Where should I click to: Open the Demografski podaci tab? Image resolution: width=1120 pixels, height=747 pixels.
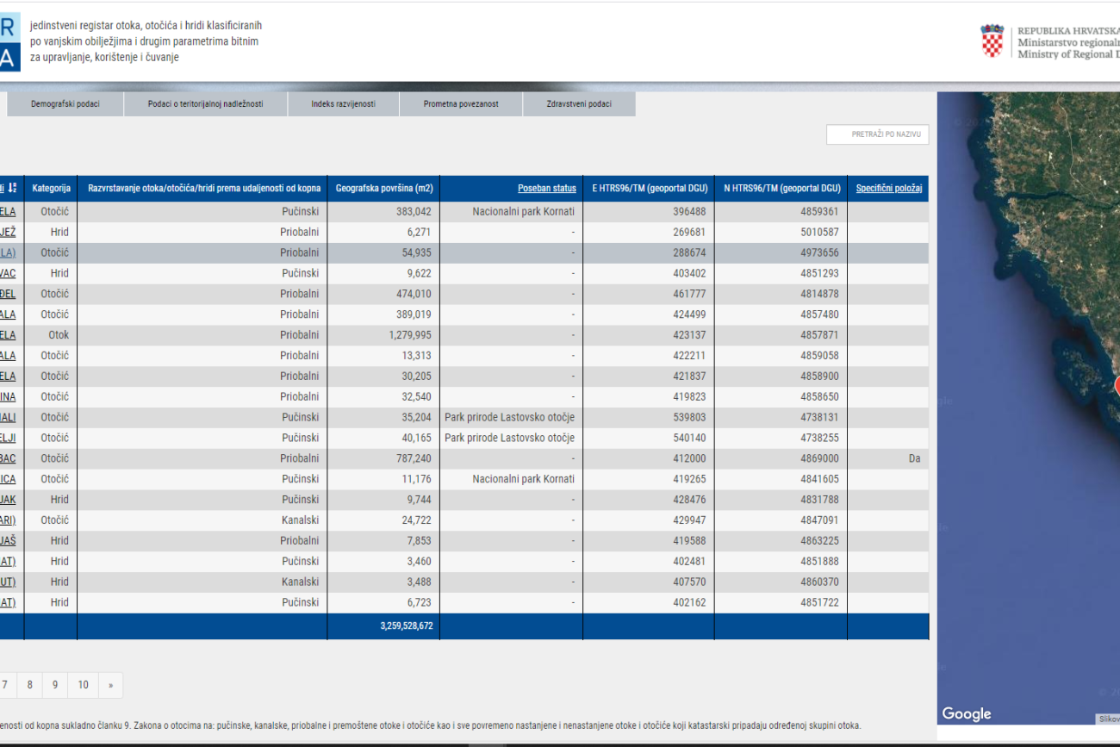tap(65, 104)
